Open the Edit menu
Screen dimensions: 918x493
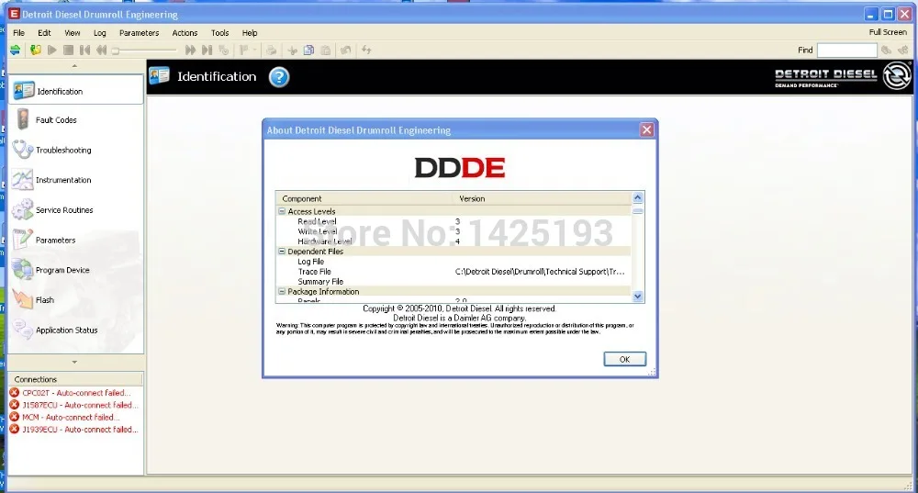[44, 33]
